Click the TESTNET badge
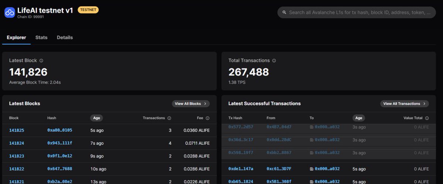This screenshot has height=184, width=443. point(88,10)
